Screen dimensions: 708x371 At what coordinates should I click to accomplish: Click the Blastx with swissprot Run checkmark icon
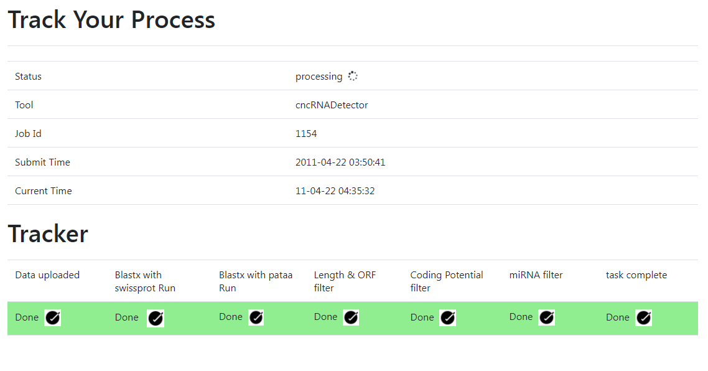click(x=156, y=318)
